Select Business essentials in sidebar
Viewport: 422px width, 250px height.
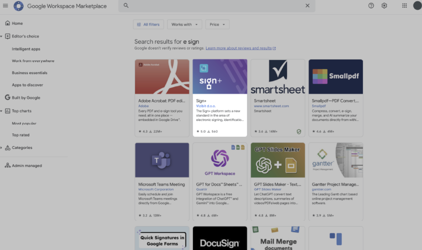(30, 73)
